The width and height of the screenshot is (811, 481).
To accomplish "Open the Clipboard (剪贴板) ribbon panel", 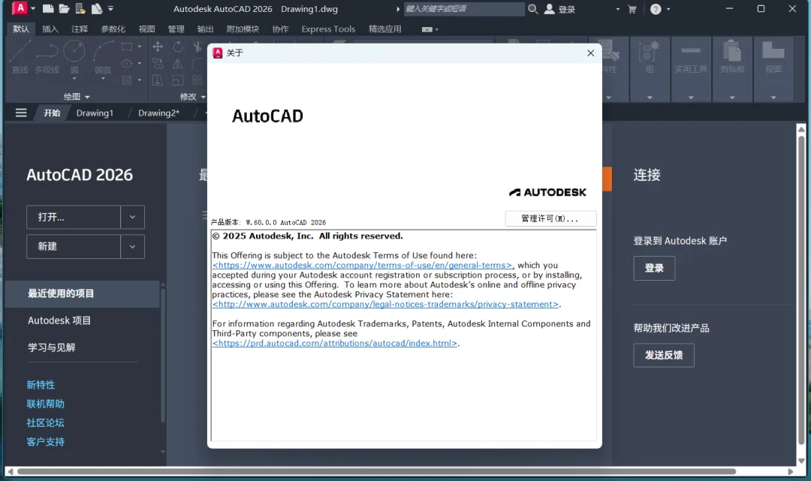I will (732, 69).
